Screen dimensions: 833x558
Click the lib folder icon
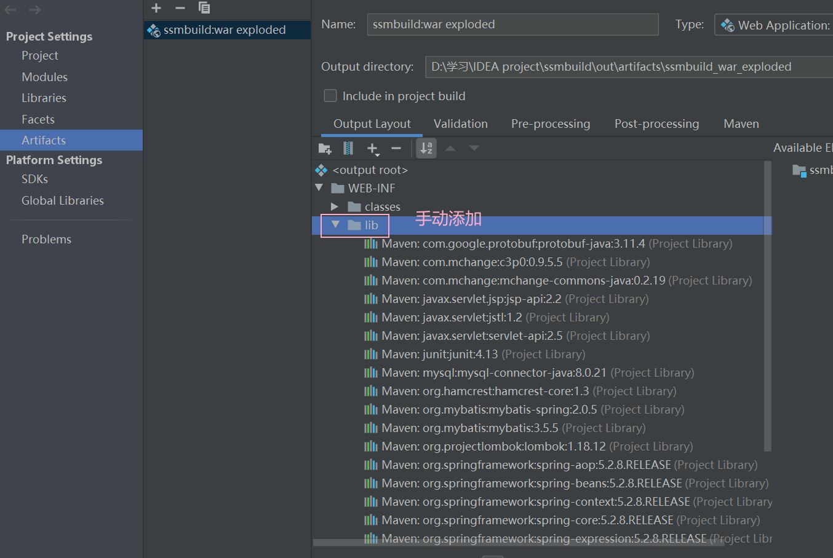(354, 225)
